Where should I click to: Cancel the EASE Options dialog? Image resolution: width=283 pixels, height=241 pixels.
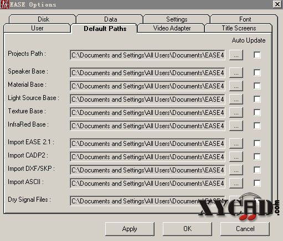coord(245,229)
